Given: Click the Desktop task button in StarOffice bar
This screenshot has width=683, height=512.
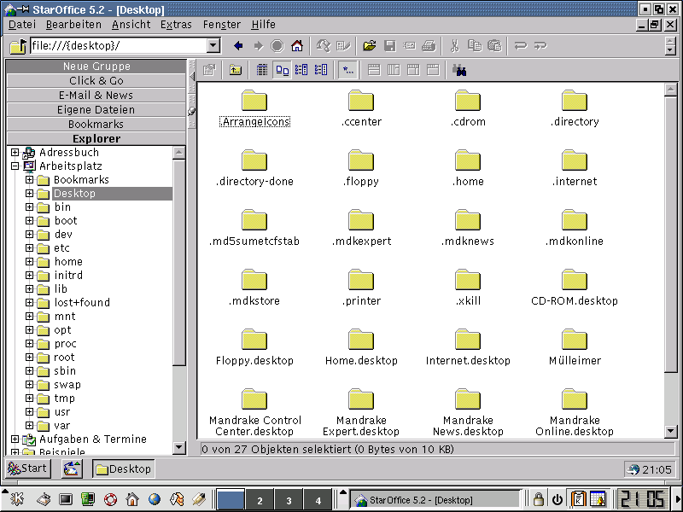Looking at the screenshot, I should (x=124, y=468).
